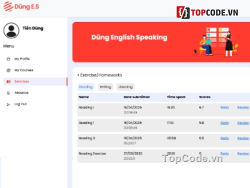Click the 6.7 score value
Screen dimensions: 250x188
click(x=201, y=107)
